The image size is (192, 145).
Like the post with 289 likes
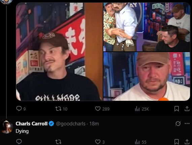point(102,109)
